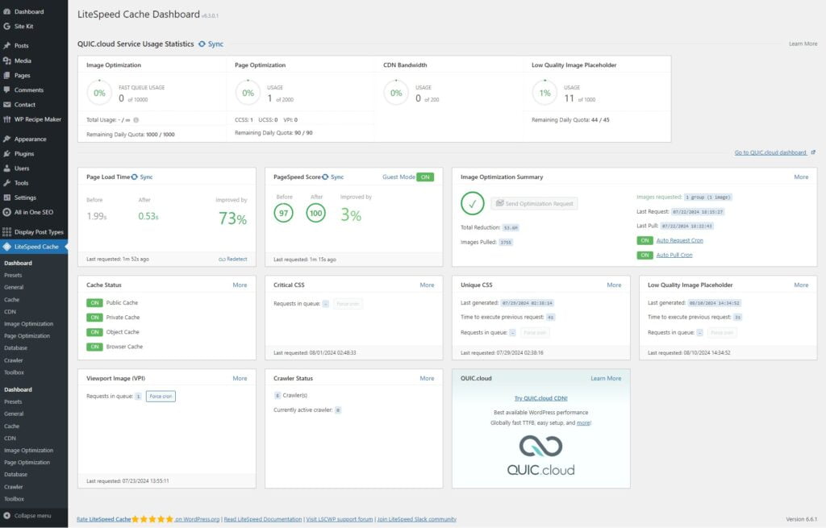Toggle the Public Cache ON badge
The image size is (826, 528).
pyautogui.click(x=95, y=302)
